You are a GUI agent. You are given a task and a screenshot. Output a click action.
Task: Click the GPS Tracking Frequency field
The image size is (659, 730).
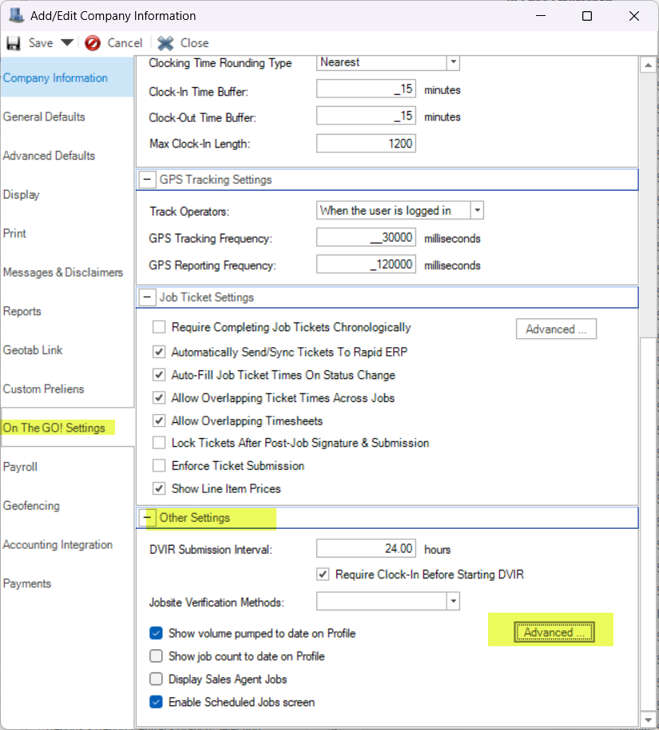tap(366, 238)
